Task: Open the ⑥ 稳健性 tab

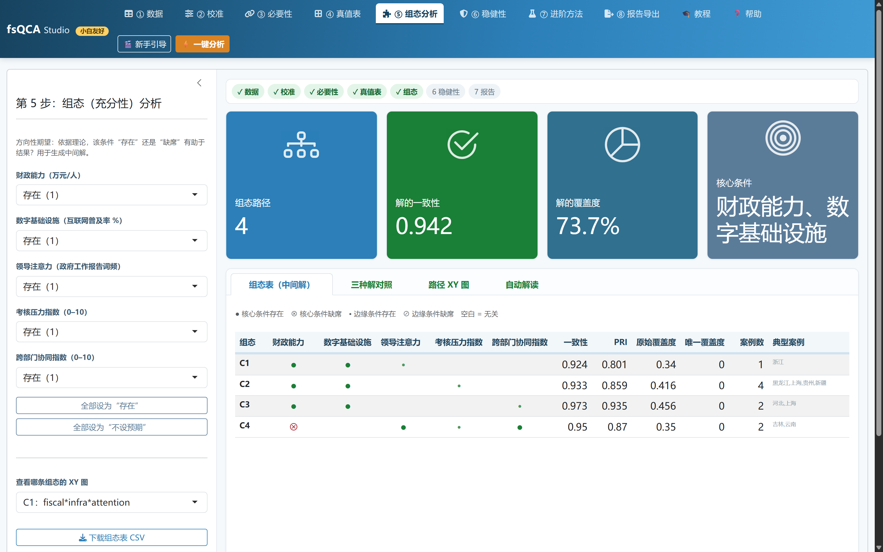Action: pos(483,14)
